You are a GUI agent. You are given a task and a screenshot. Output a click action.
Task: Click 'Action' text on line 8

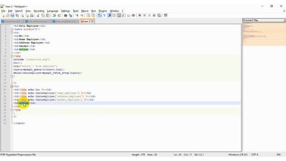pos(24,50)
